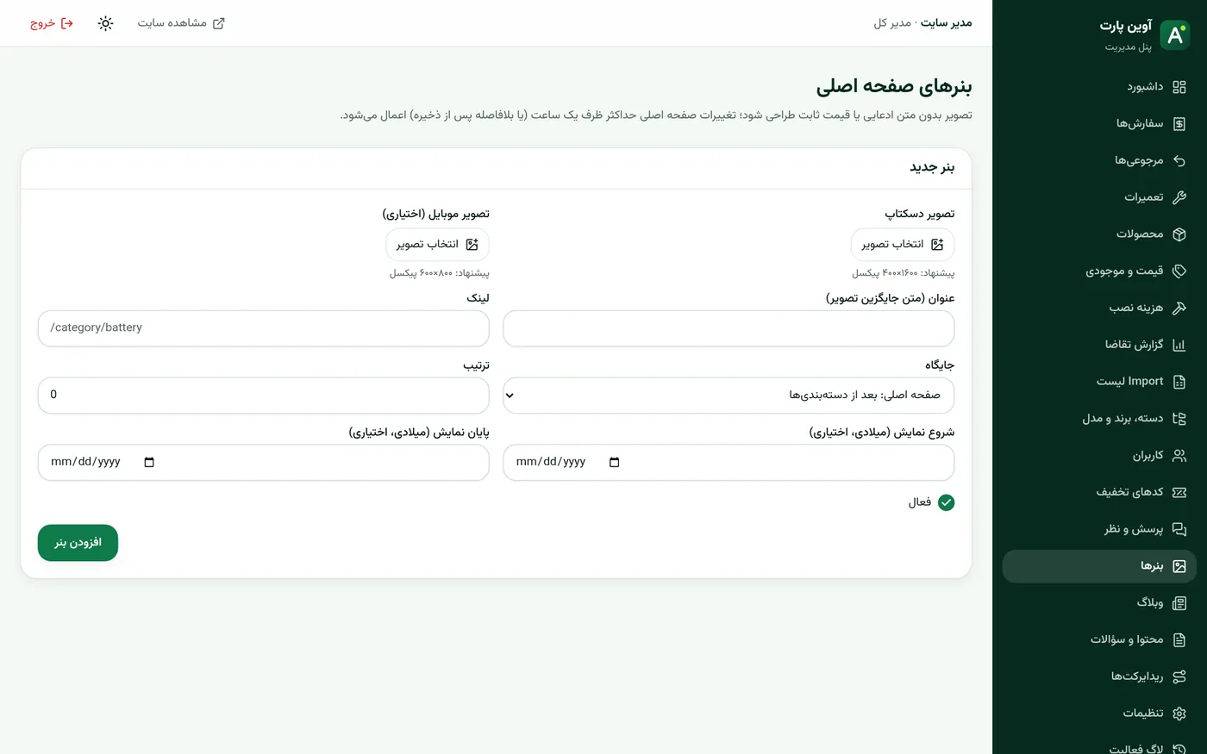Click the داشبورد grid icon in sidebar
The width and height of the screenshot is (1207, 754).
click(1179, 87)
